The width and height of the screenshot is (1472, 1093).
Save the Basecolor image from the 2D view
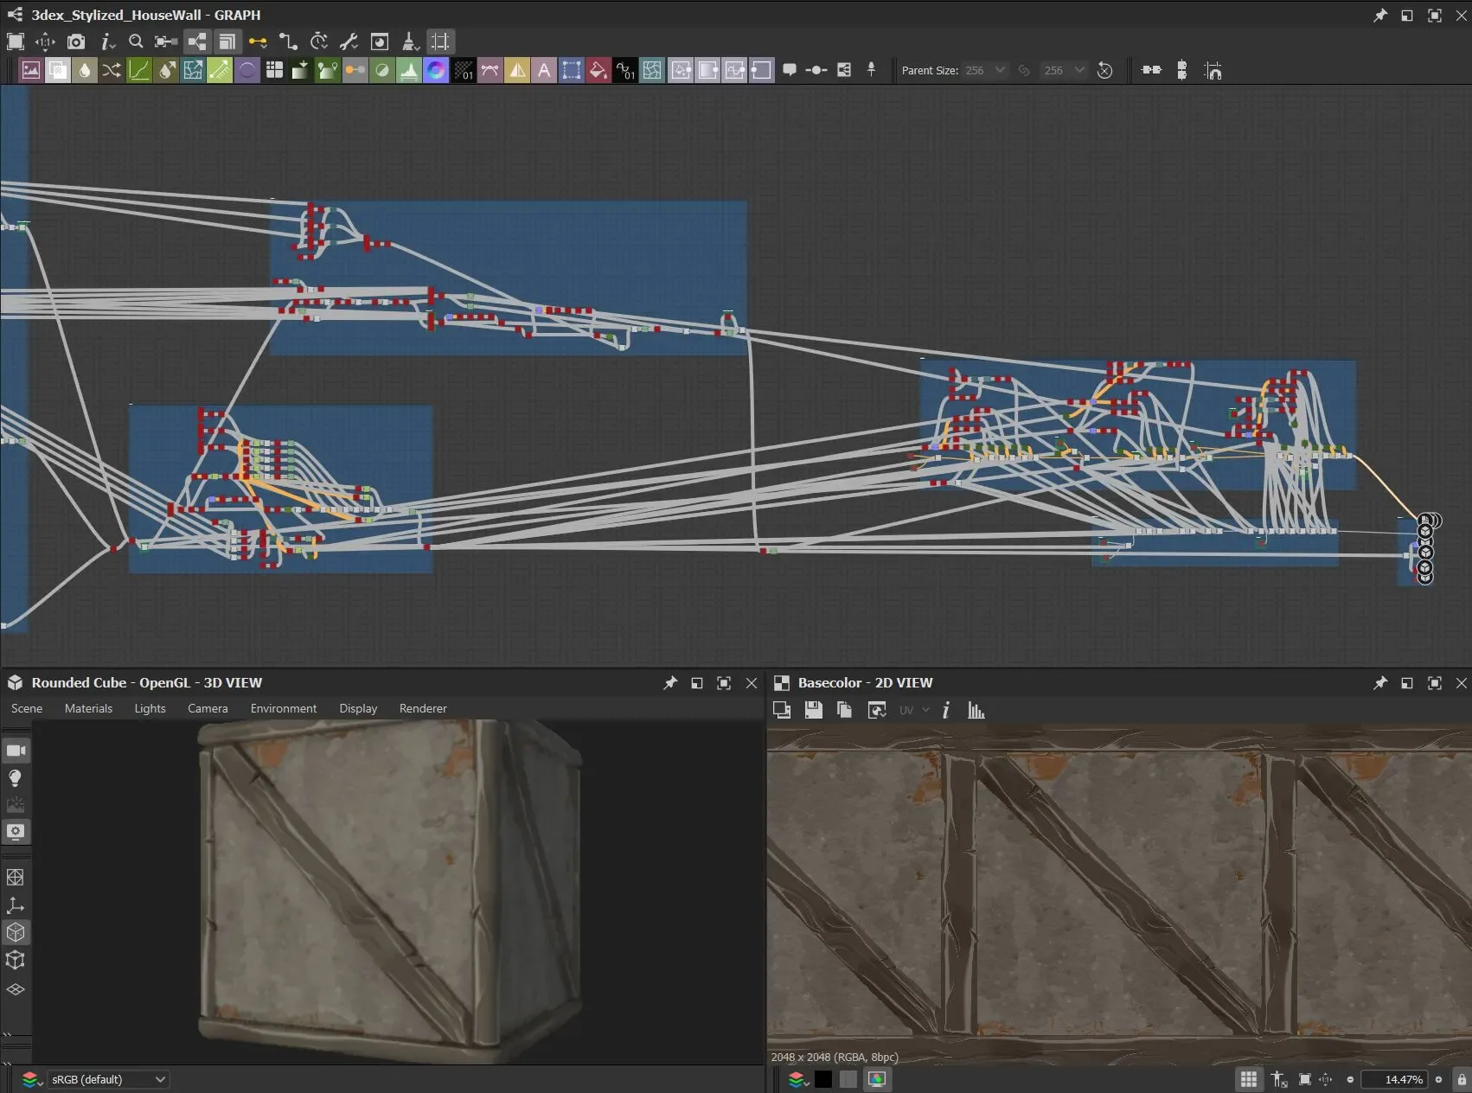813,710
